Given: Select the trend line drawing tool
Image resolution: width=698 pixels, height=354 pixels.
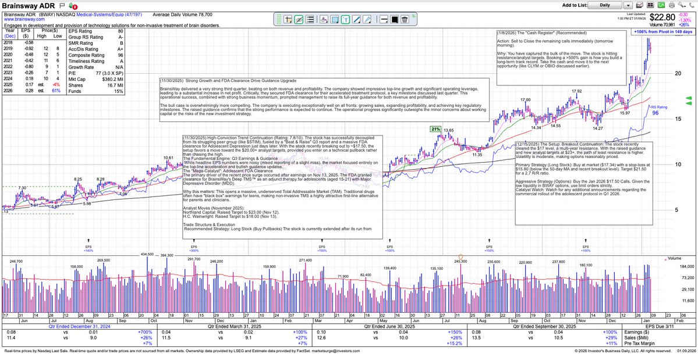Looking at the screenshot, I should 356,19.
